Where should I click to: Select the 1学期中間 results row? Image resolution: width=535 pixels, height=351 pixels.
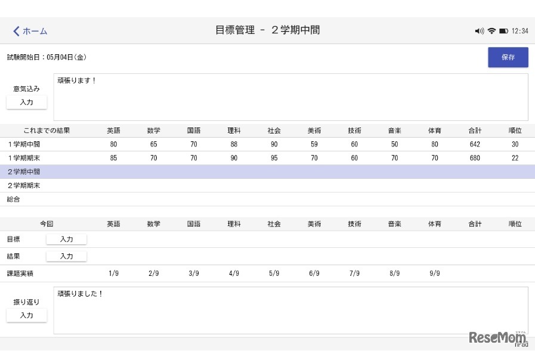tap(267, 144)
